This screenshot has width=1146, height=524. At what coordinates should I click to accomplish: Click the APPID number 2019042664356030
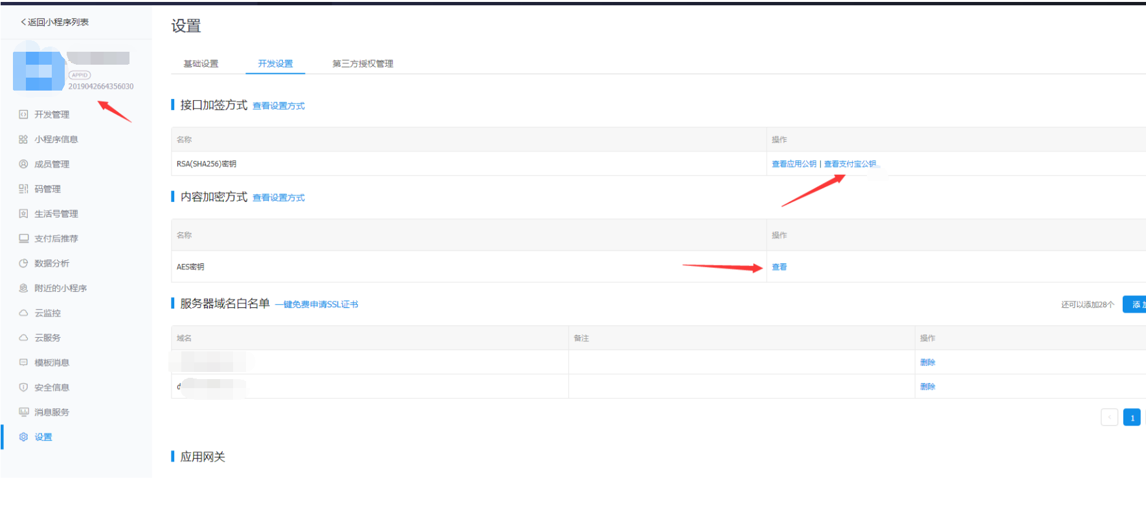pyautogui.click(x=101, y=86)
